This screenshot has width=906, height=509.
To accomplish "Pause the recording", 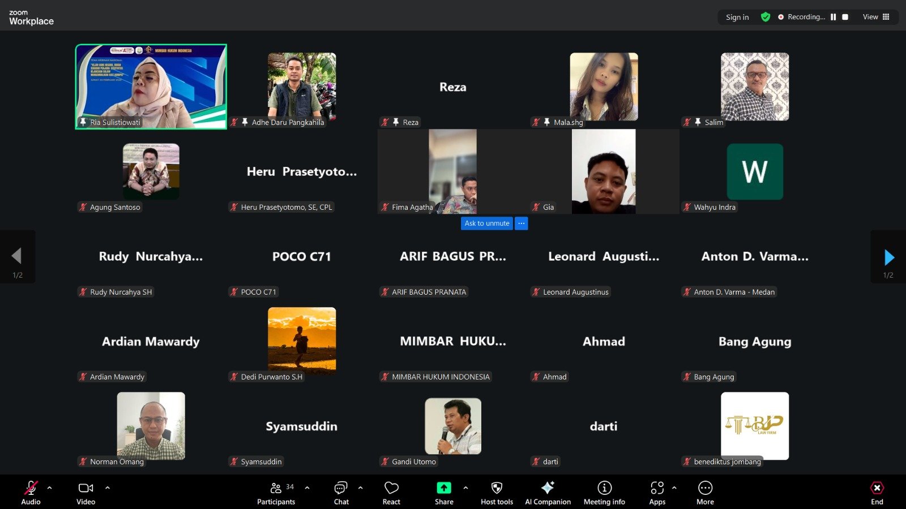I will 833,17.
